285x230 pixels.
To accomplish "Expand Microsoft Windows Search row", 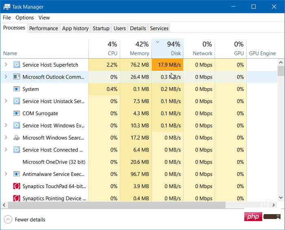I will tap(6, 138).
